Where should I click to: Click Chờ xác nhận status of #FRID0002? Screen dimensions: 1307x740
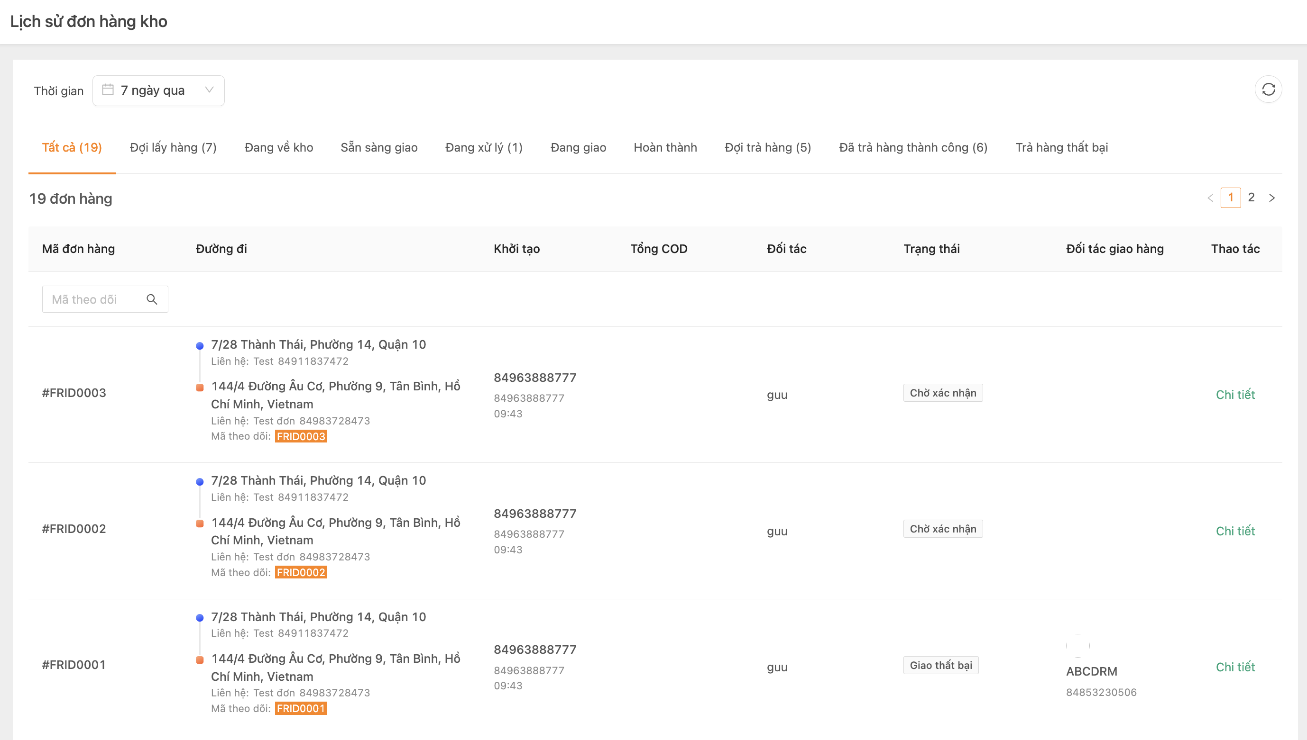[943, 529]
